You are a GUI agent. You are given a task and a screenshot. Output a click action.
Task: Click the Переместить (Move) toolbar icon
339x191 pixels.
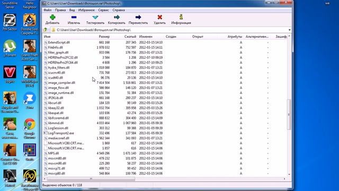point(138,18)
